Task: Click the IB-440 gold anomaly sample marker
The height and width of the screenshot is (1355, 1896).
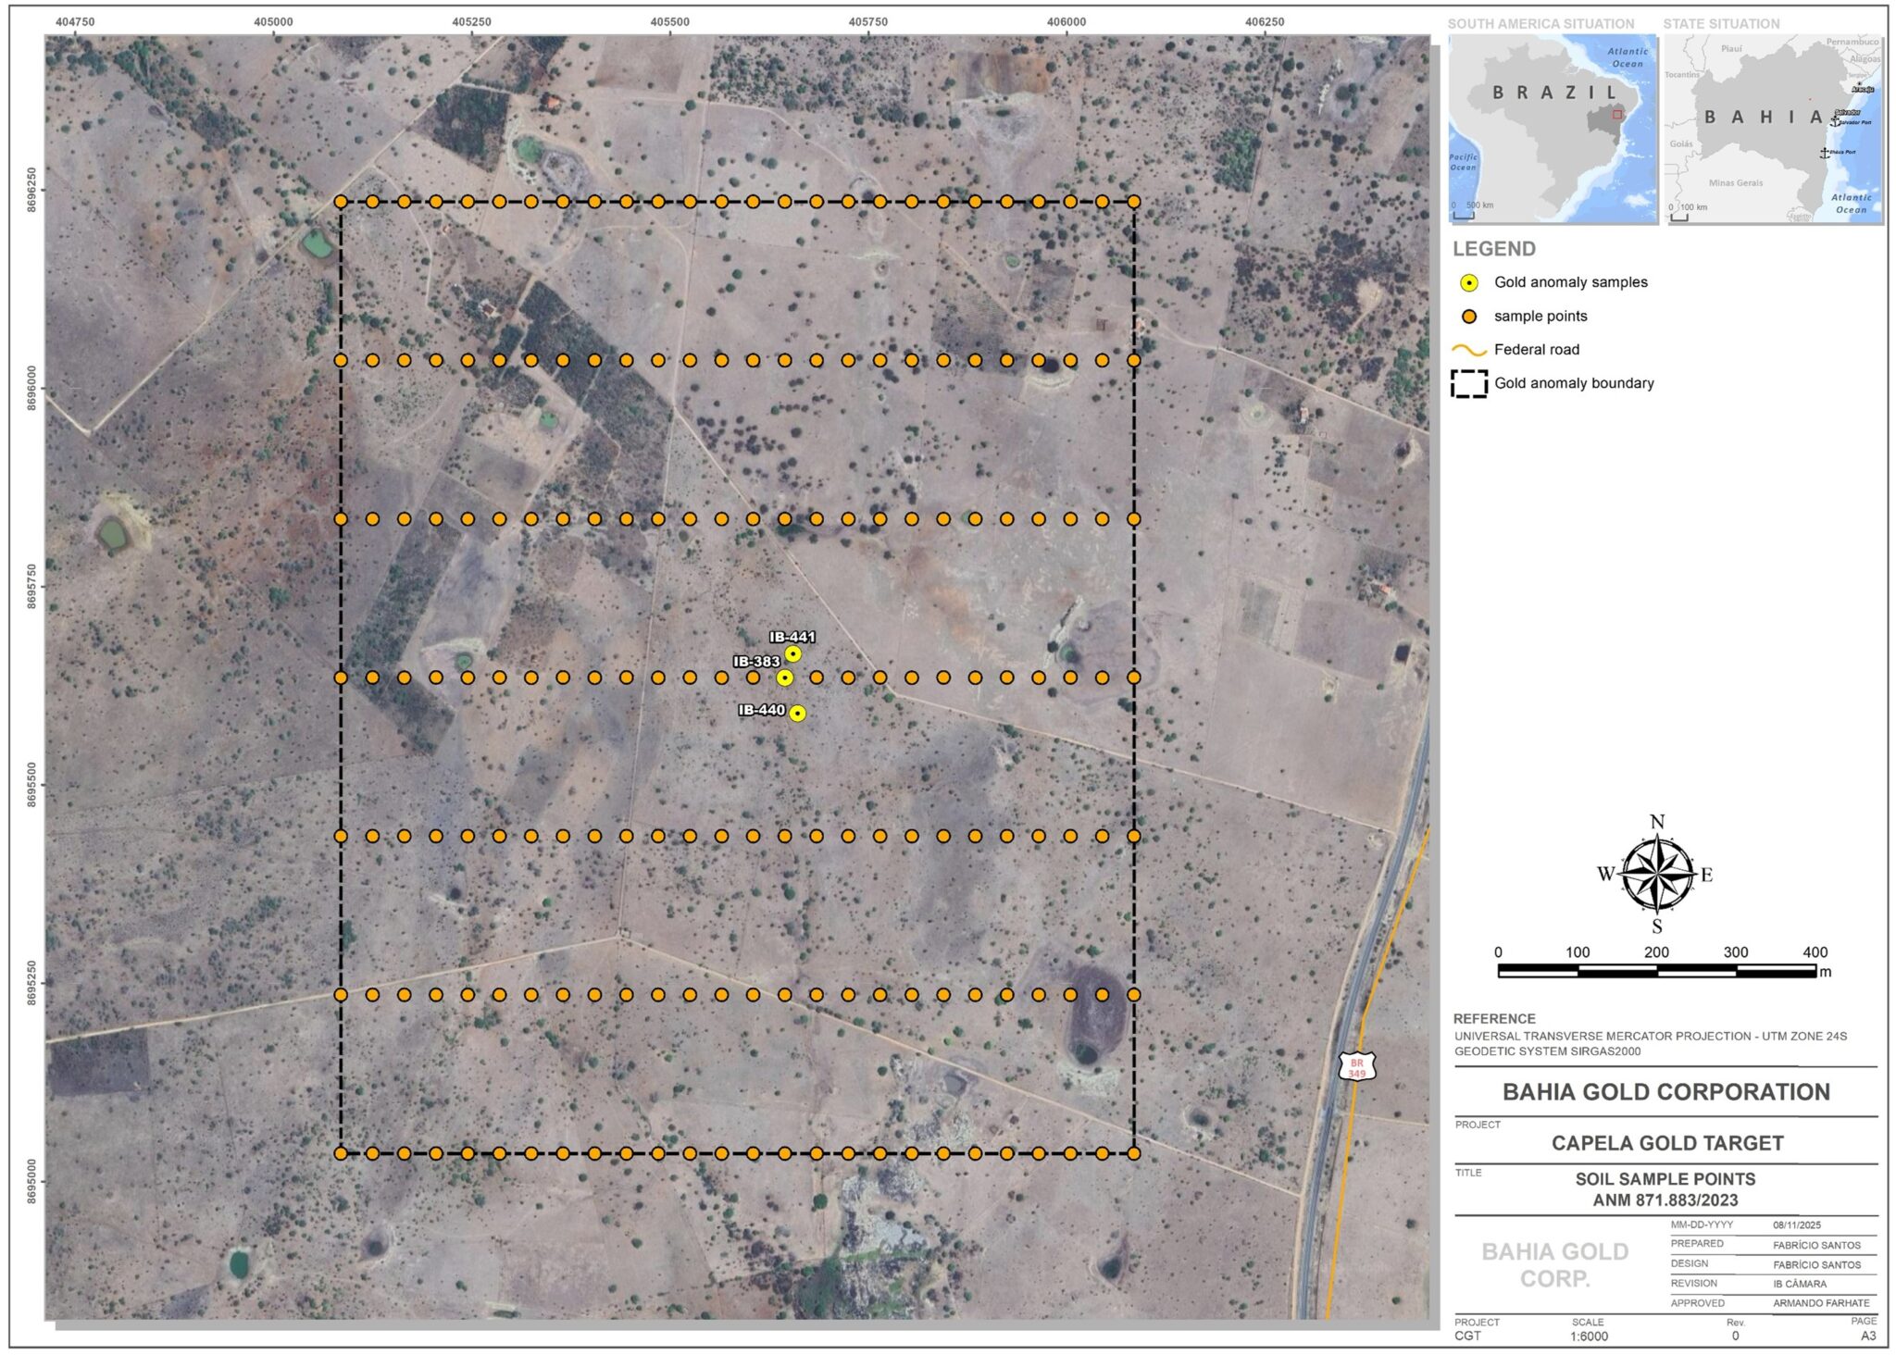Action: click(797, 713)
